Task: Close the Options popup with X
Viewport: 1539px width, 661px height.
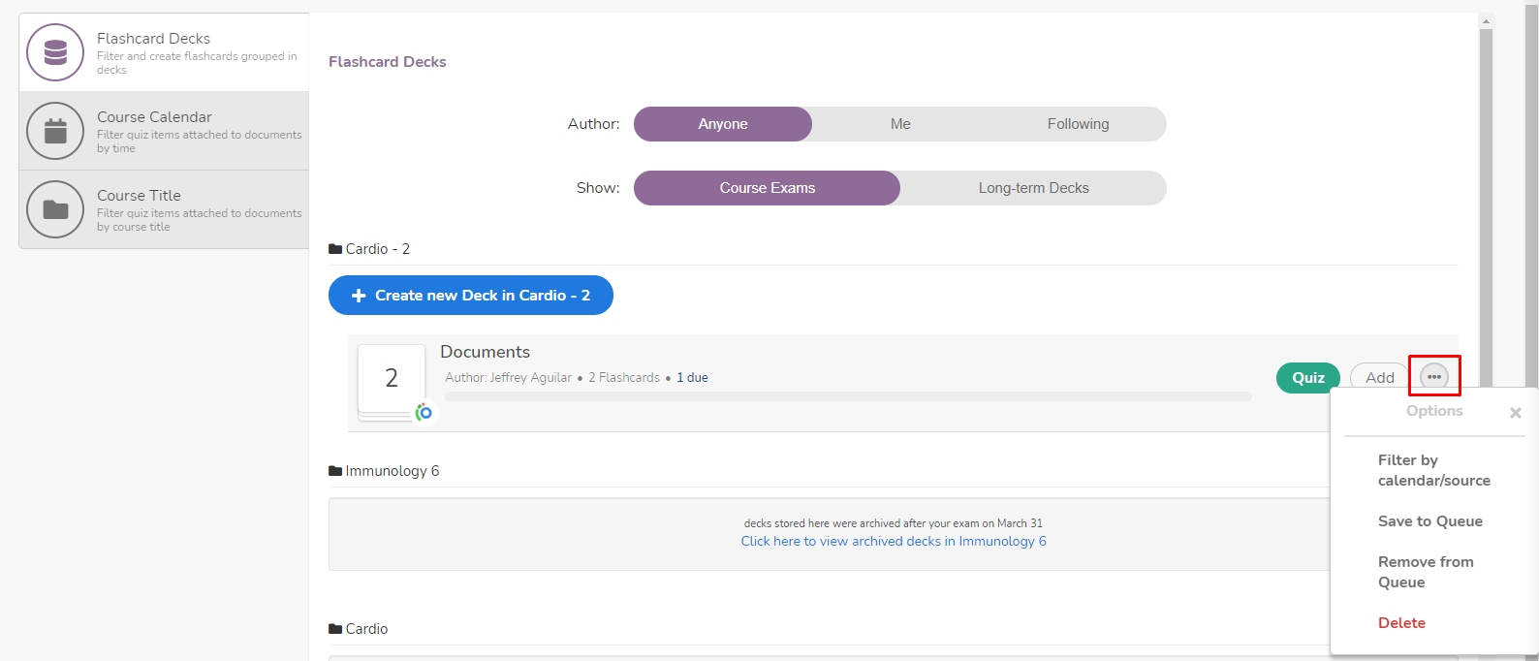Action: [1515, 413]
